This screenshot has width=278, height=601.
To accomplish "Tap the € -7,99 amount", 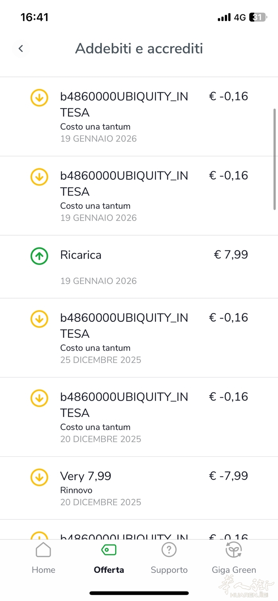I will tap(228, 476).
